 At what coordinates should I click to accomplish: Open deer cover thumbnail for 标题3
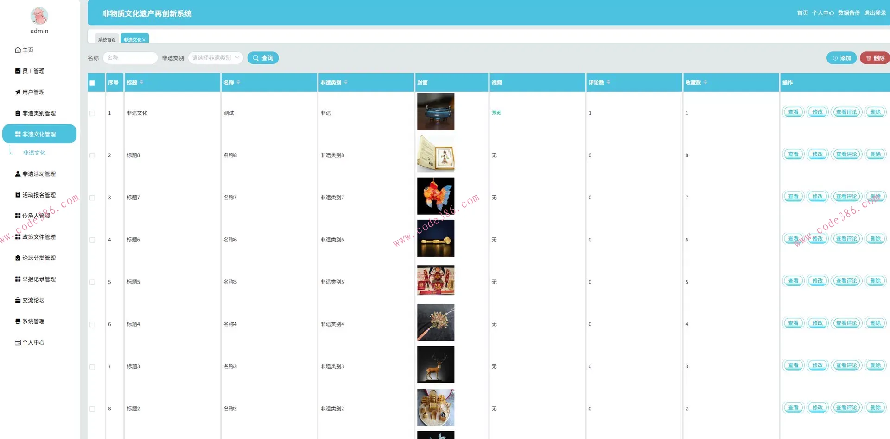pyautogui.click(x=436, y=365)
